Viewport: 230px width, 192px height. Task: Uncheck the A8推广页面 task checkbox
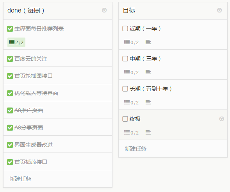(x=10, y=111)
